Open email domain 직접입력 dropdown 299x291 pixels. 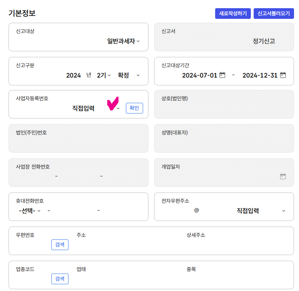pyautogui.click(x=261, y=211)
